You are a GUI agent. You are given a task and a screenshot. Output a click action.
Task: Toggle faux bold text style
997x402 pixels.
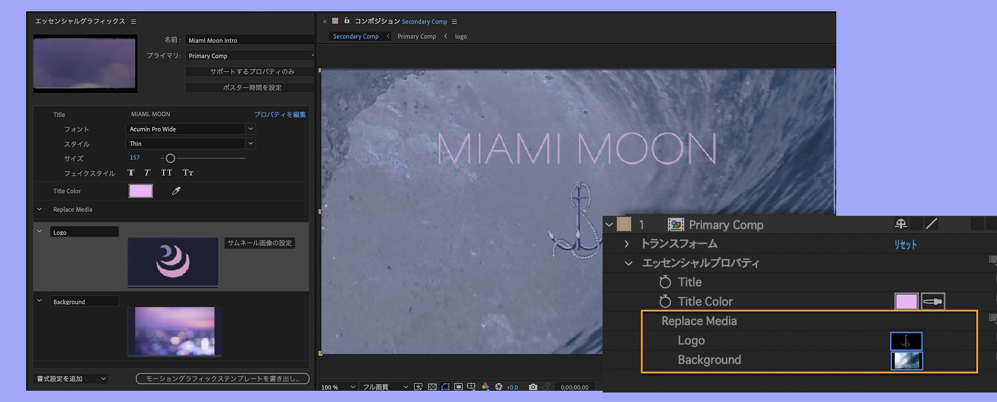pyautogui.click(x=131, y=173)
